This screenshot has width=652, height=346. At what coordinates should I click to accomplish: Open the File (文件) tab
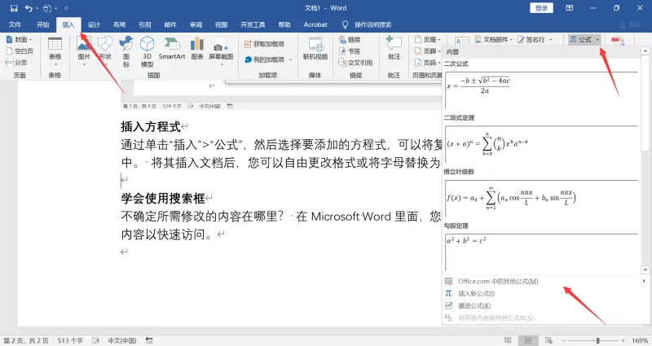click(15, 25)
